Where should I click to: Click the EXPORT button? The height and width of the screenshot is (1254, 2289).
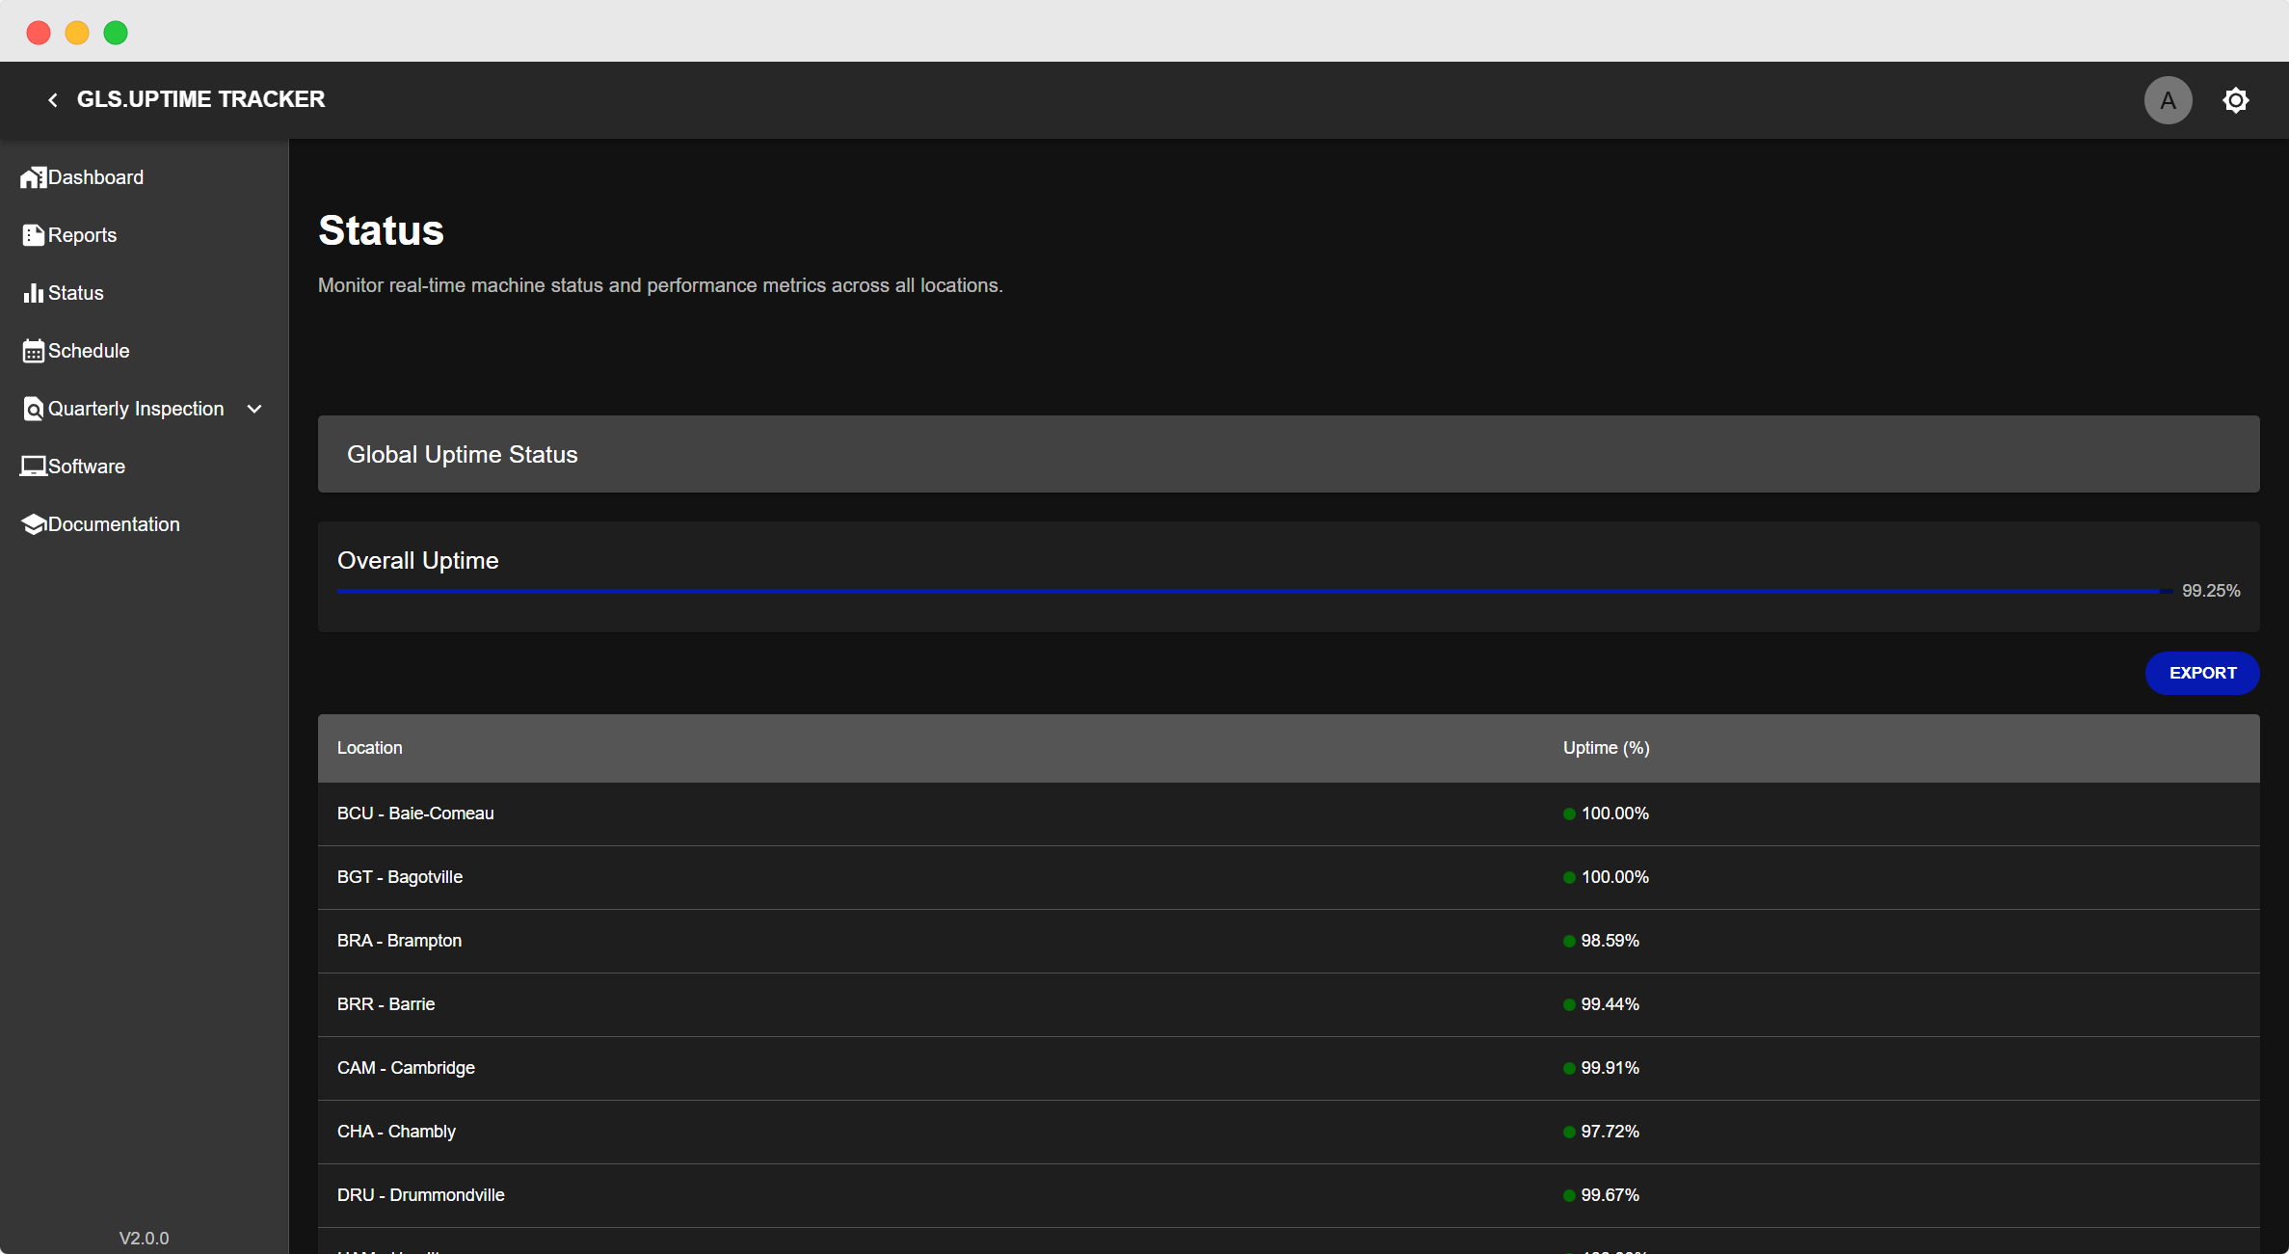pyautogui.click(x=2202, y=673)
